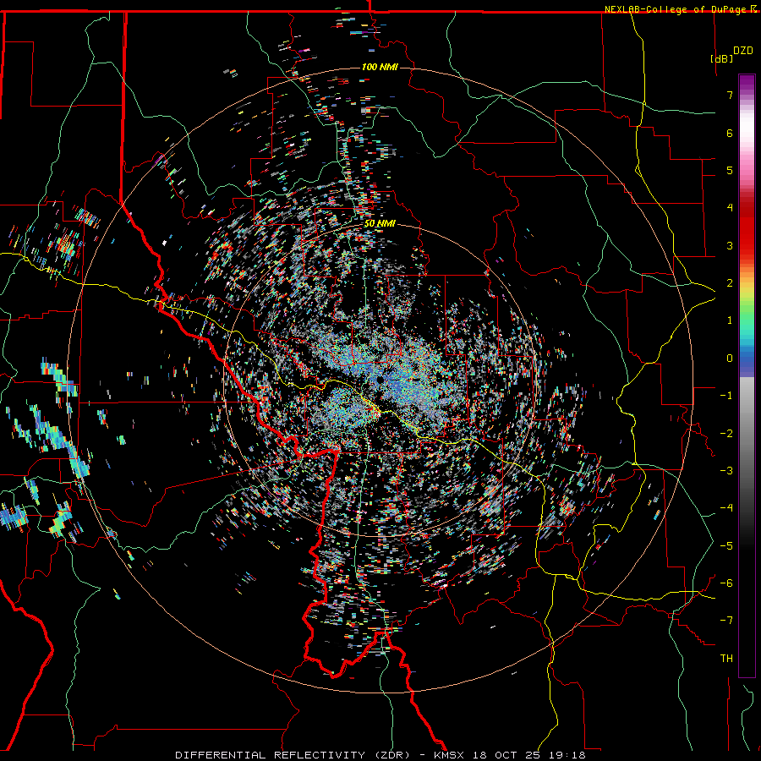The height and width of the screenshot is (761, 761).
Task: Click the ZDR color scale bar
Action: click(x=747, y=375)
